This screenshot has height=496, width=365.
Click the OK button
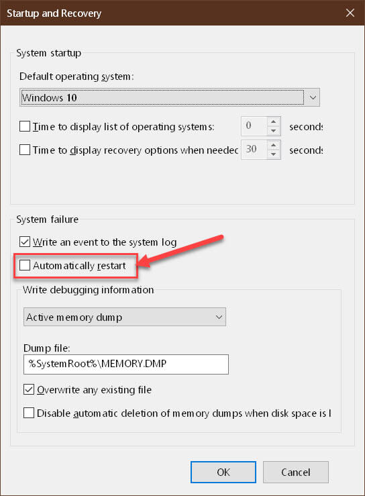pos(223,472)
